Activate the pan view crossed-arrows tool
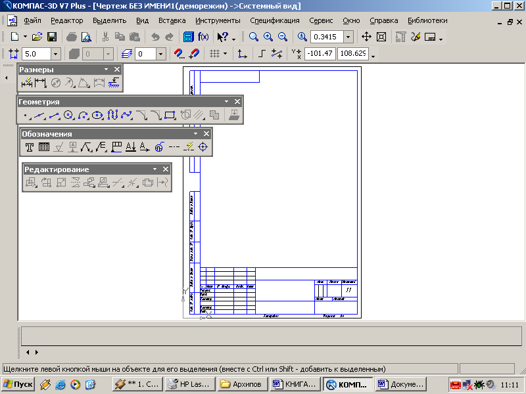The height and width of the screenshot is (394, 526). (366, 37)
